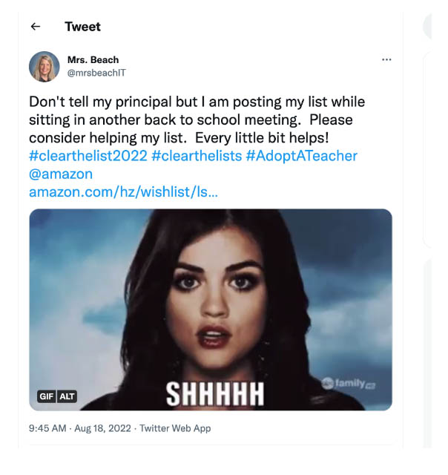Click the 9:45 AM Aug 18 timestamp
The width and height of the screenshot is (448, 475).
pyautogui.click(x=80, y=428)
